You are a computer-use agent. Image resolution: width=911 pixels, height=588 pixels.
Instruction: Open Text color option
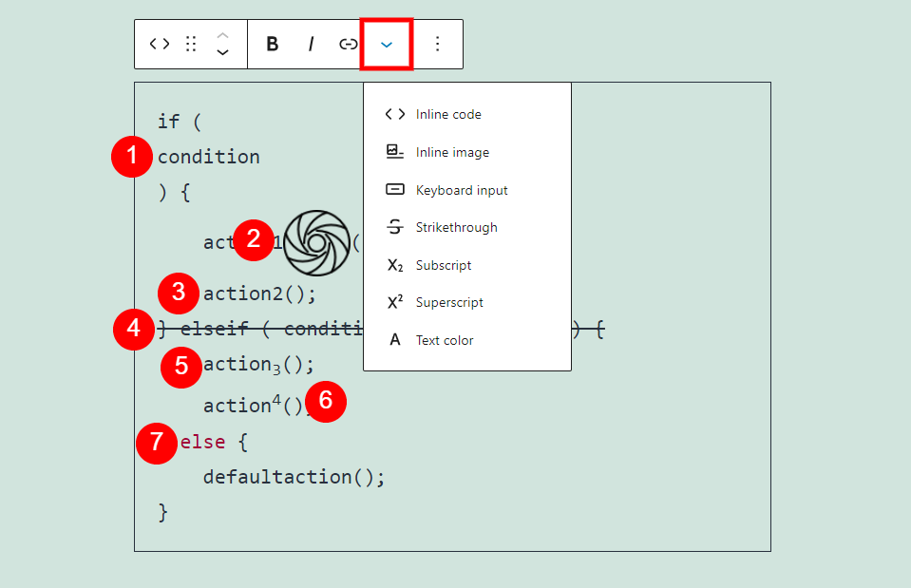[x=444, y=340]
